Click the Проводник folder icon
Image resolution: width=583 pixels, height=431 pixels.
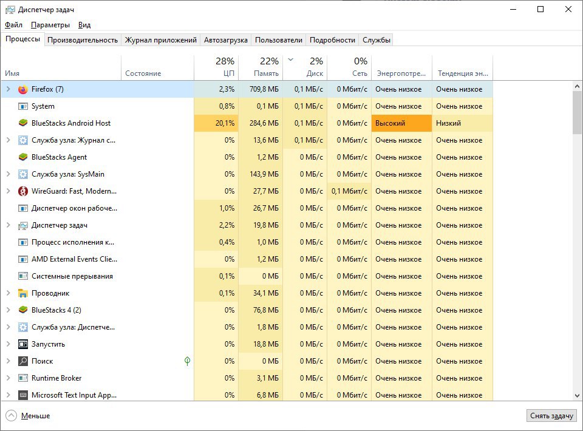(23, 293)
